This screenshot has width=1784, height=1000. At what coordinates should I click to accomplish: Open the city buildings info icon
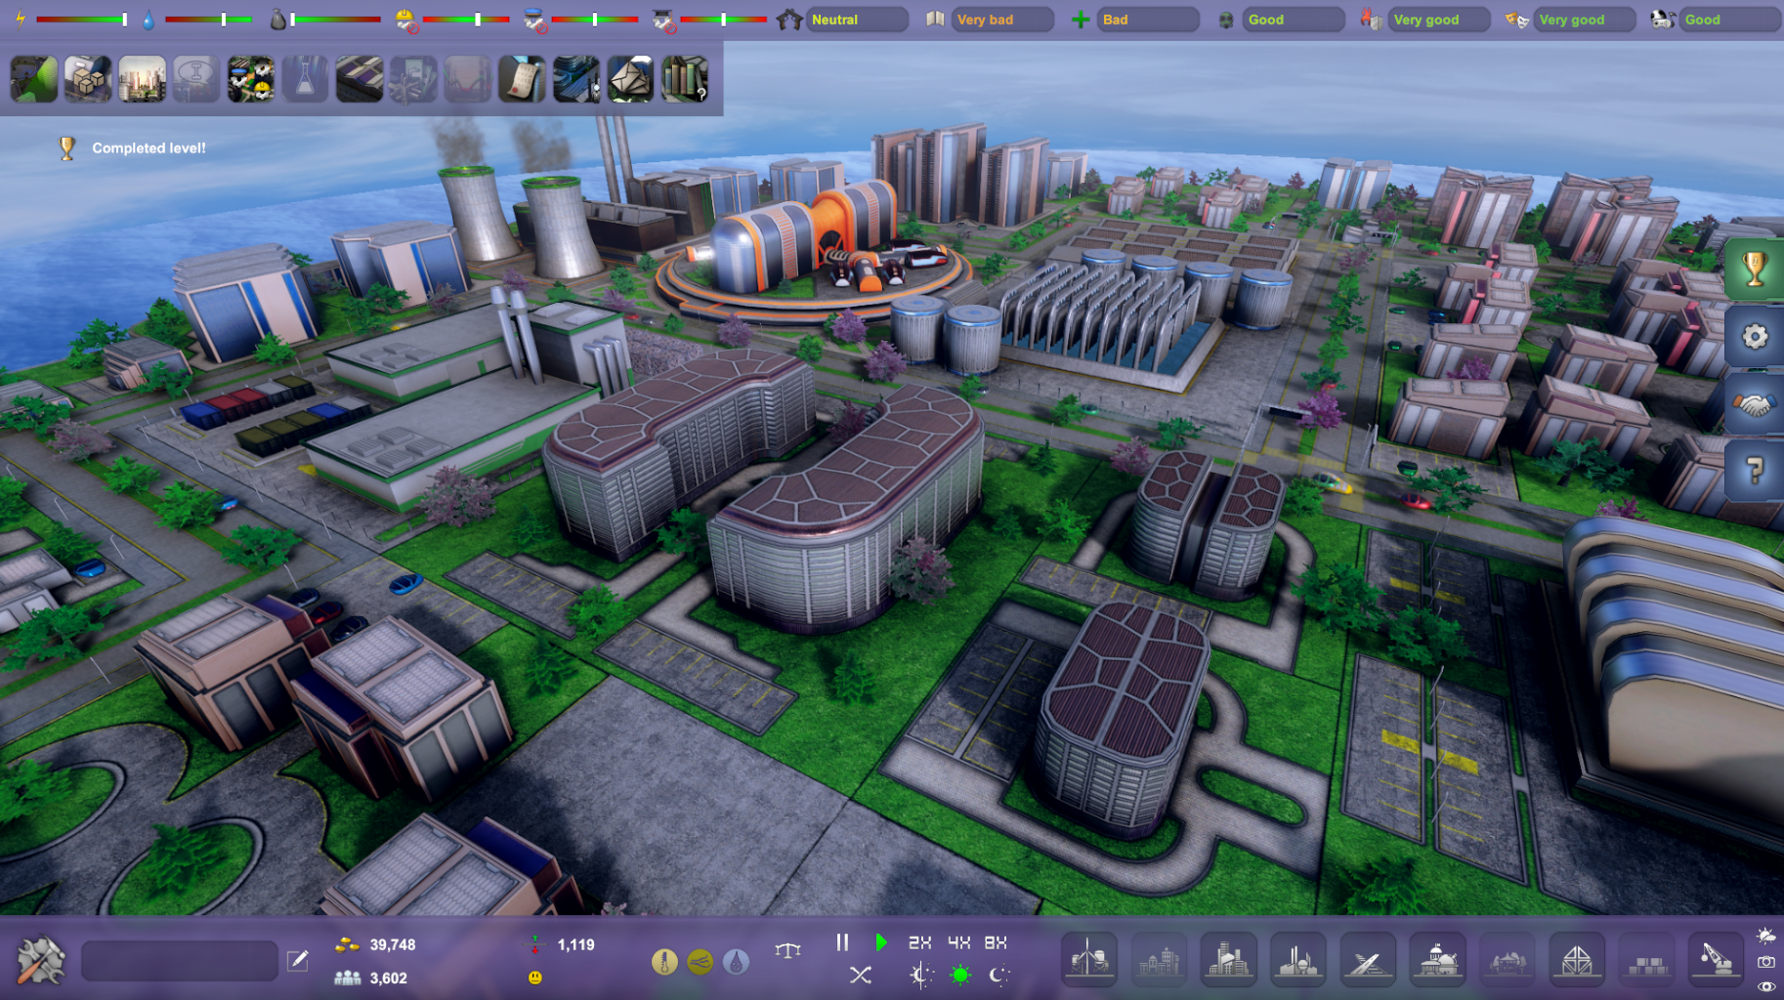(576, 79)
